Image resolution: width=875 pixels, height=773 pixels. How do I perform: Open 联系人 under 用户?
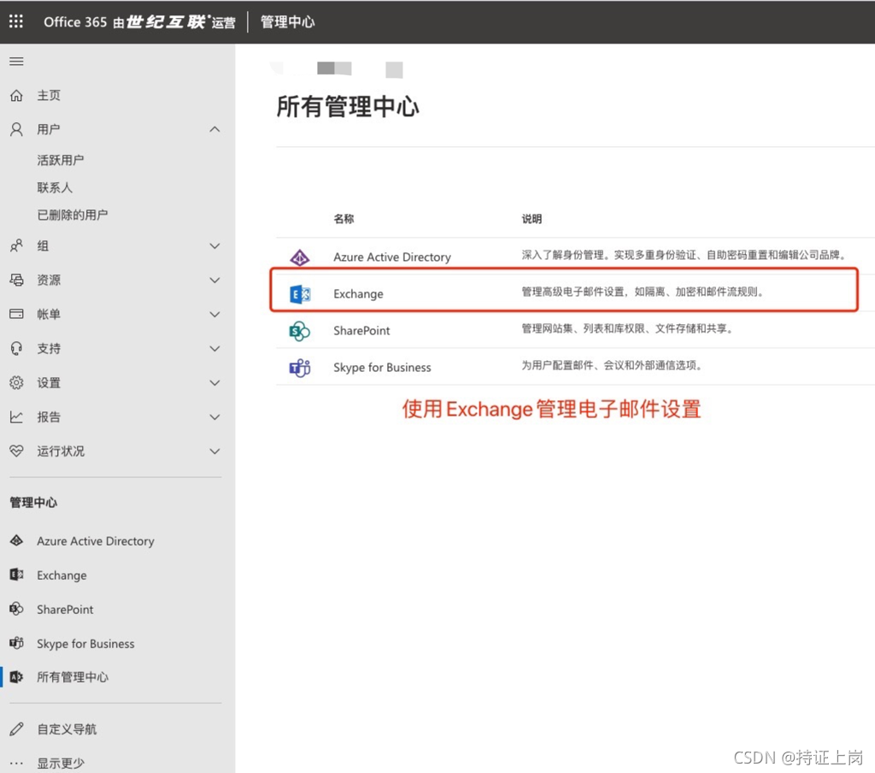coord(55,187)
